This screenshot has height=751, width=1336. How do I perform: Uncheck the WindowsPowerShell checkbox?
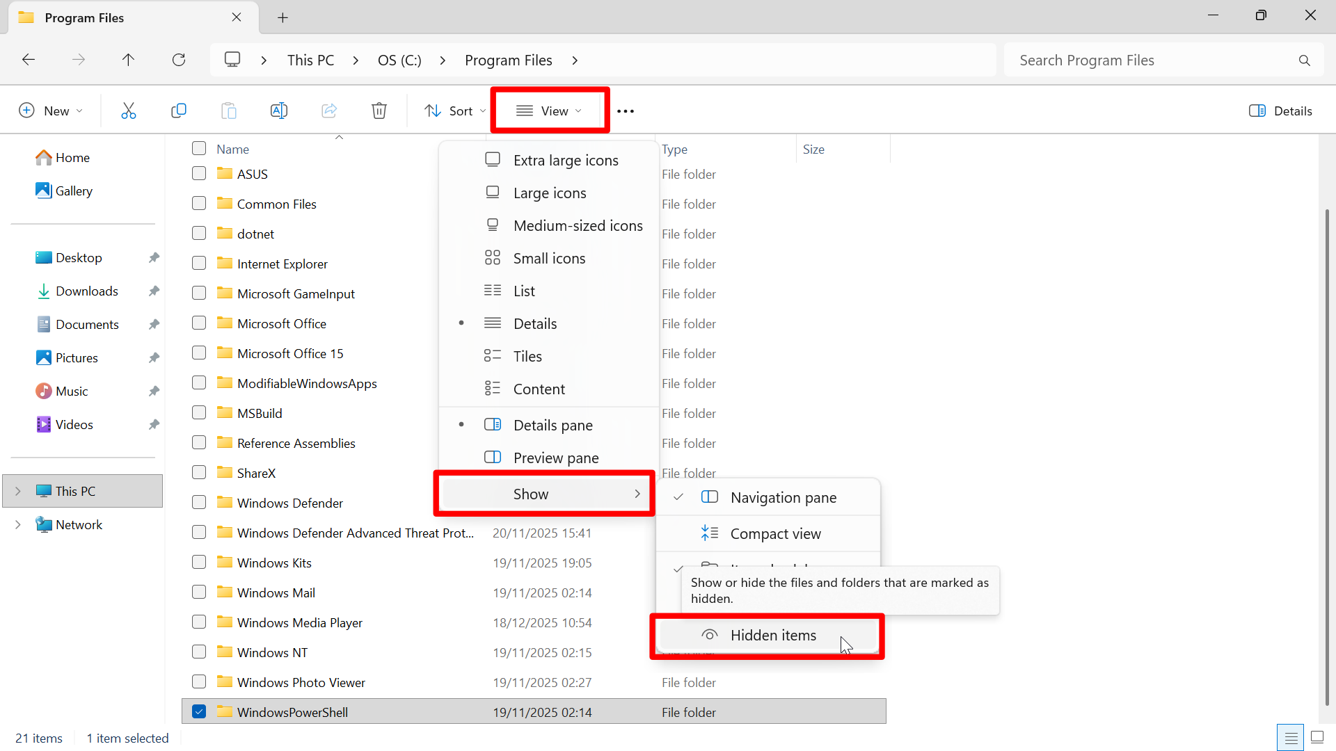198,711
